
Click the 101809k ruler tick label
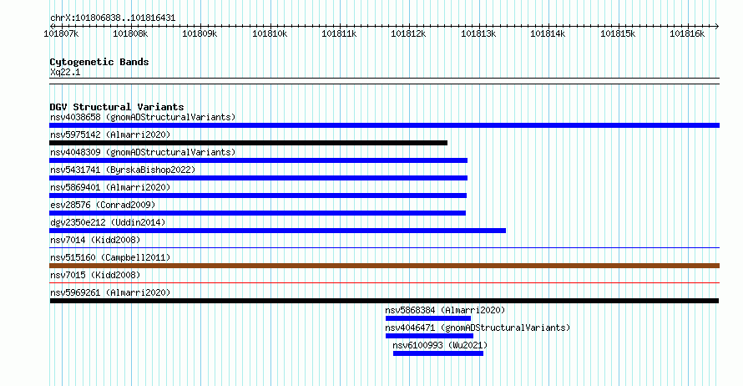(200, 33)
